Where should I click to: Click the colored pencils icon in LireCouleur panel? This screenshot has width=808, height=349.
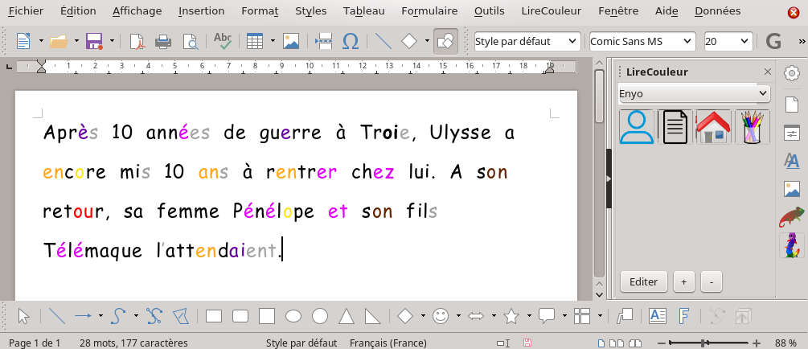point(753,127)
